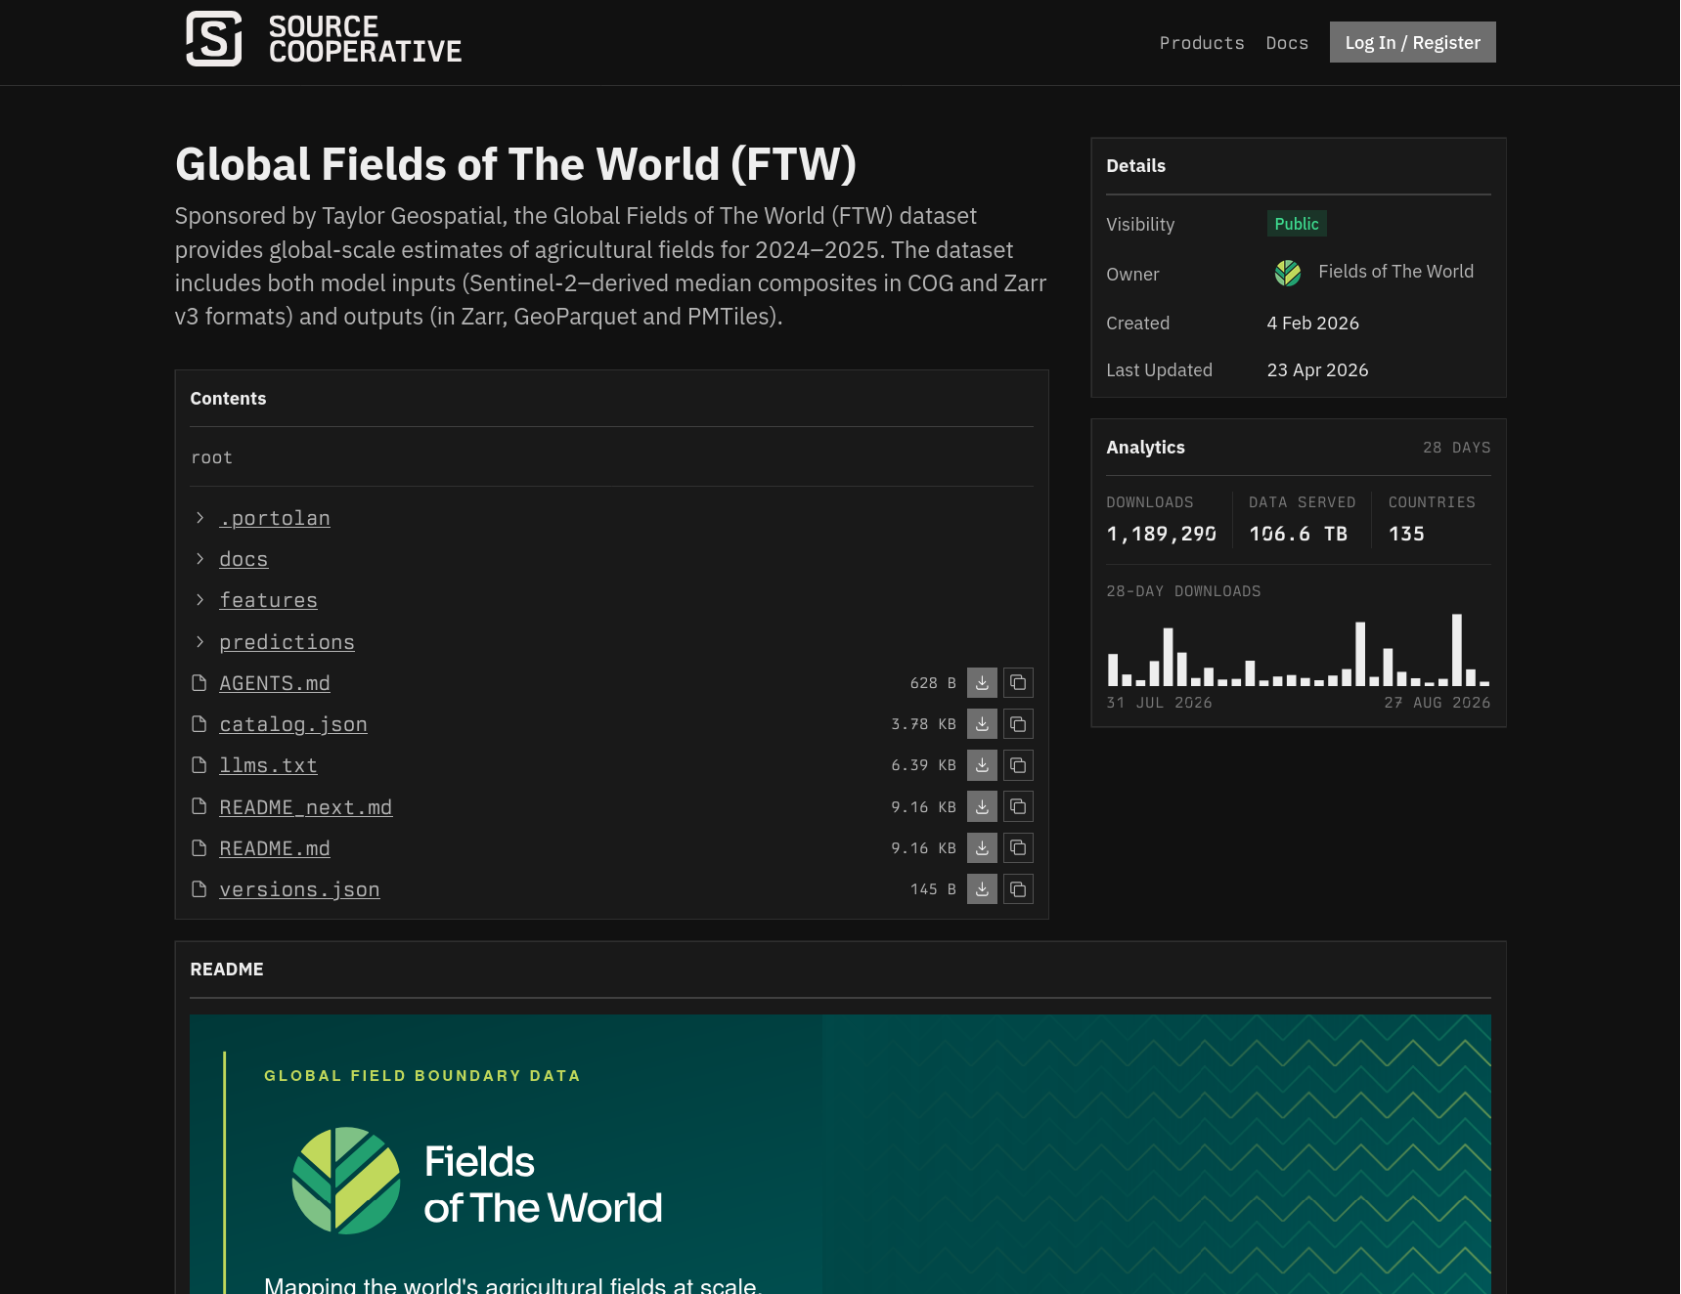1681x1294 pixels.
Task: Click the 145 B size of versions.json
Action: [933, 889]
